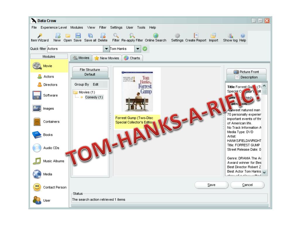This screenshot has height=225, width=300.
Task: Click Show log icon
Action: [x=230, y=37]
